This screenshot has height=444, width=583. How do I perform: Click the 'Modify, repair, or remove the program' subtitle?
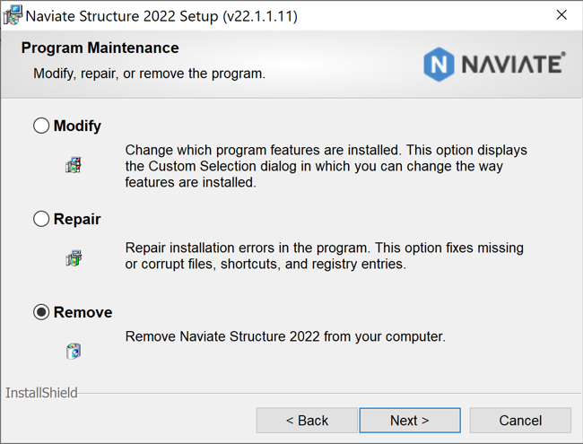pos(149,74)
